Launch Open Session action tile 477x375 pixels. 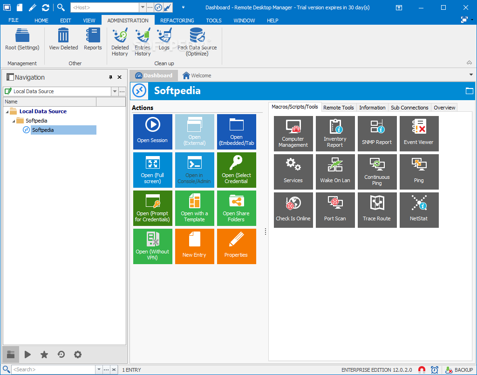tap(153, 132)
